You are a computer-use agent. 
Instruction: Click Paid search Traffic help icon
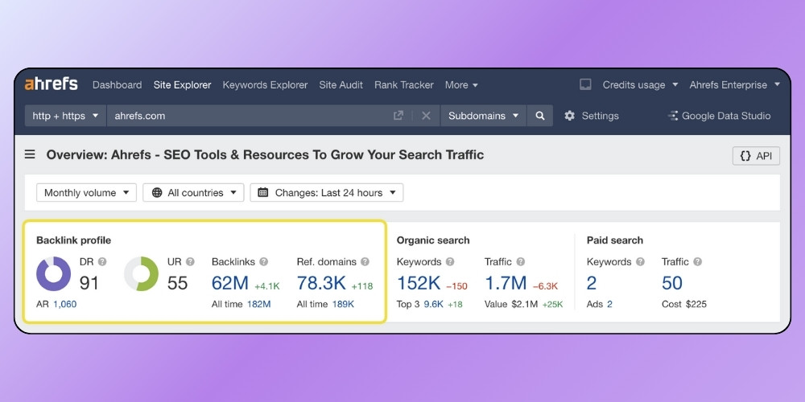coord(697,261)
